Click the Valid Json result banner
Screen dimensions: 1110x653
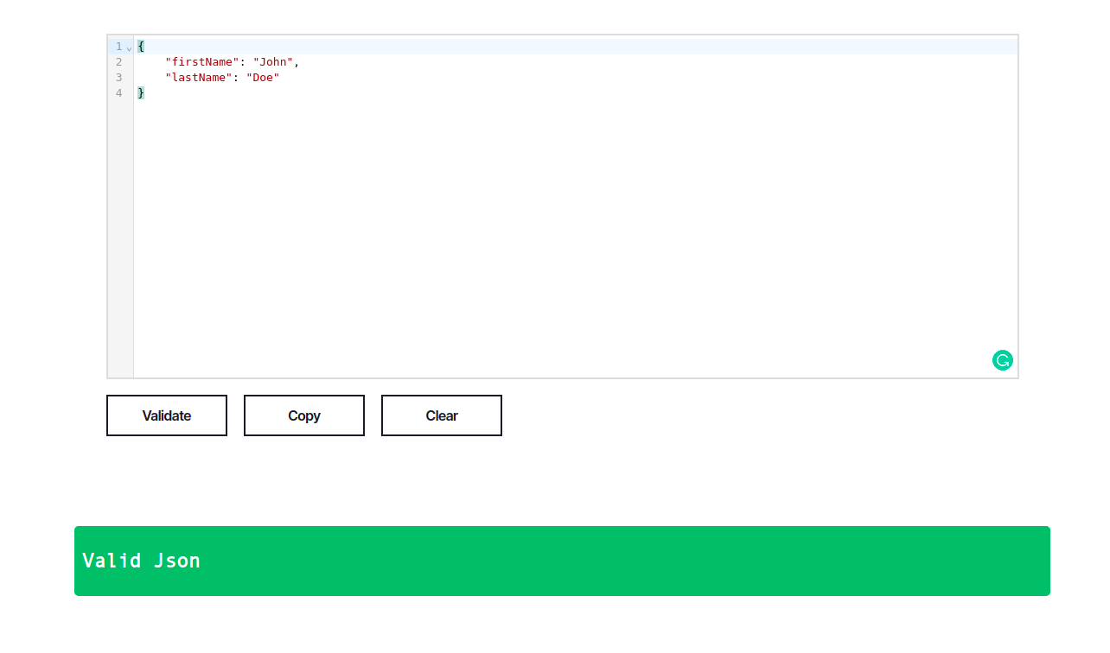562,561
